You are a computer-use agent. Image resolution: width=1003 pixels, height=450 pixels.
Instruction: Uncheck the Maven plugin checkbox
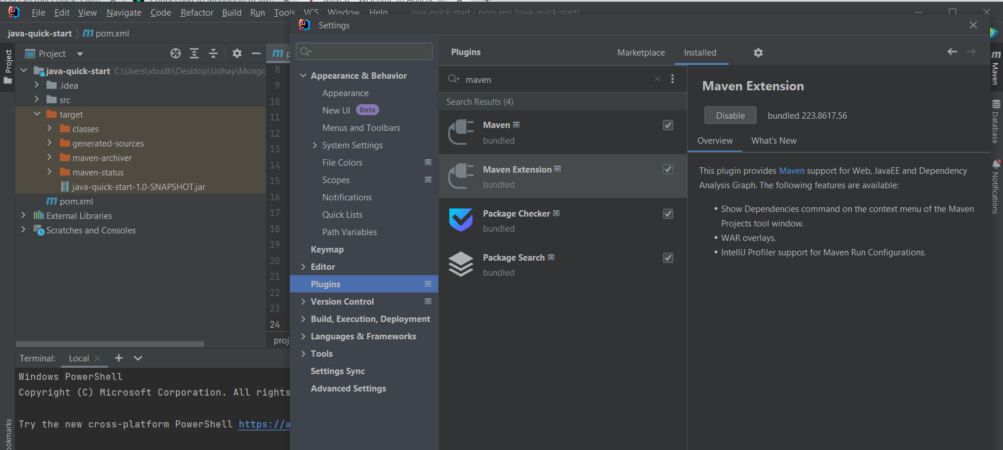668,125
